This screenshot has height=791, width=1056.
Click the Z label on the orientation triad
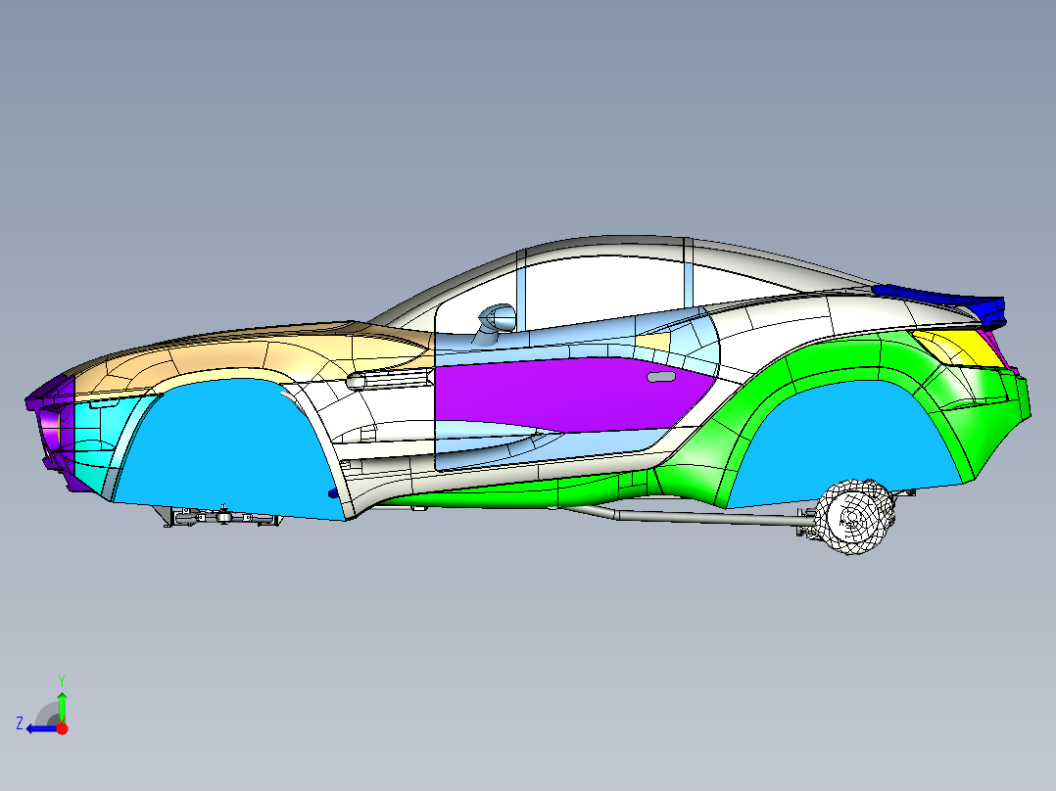point(22,724)
